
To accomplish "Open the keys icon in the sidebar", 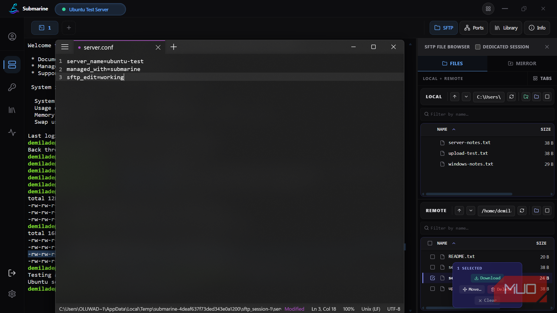I will 12,87.
